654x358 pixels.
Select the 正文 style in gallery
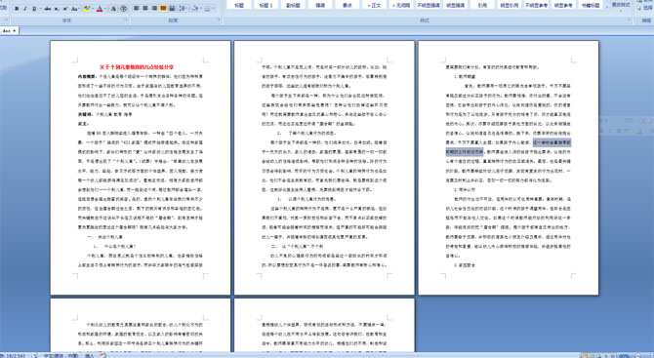click(x=374, y=5)
